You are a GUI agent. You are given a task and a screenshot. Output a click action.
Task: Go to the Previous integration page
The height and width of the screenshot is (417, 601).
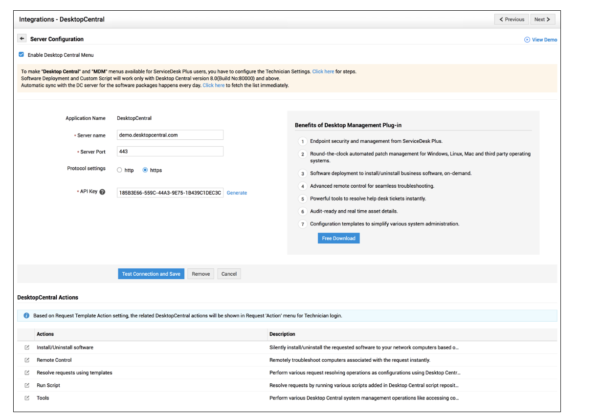click(x=512, y=20)
